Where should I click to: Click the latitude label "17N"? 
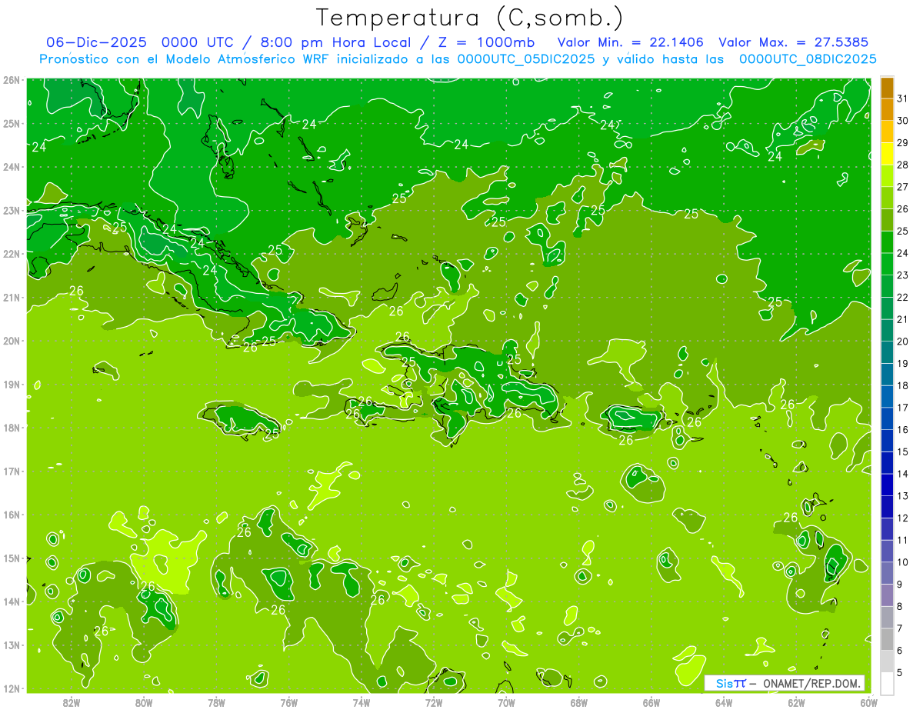click(12, 471)
